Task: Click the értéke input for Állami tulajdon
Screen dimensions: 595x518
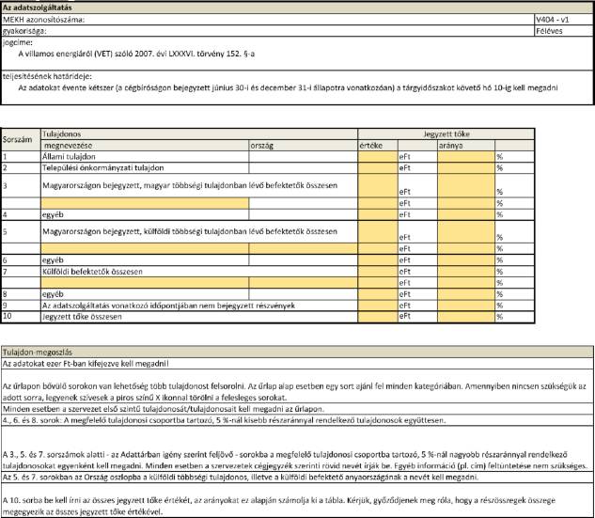Action: (x=378, y=157)
